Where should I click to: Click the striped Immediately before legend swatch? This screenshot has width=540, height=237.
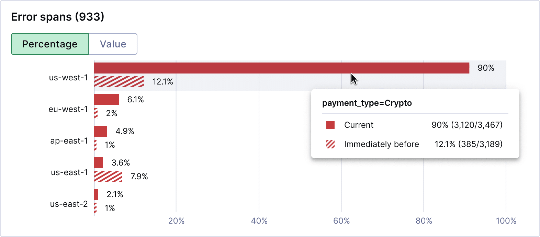pos(330,144)
